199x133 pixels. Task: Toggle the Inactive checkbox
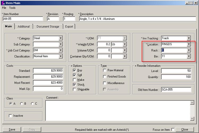coord(10,116)
